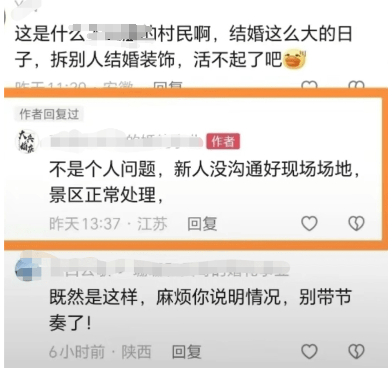Dislike the comment from 陕西

pos(356,351)
